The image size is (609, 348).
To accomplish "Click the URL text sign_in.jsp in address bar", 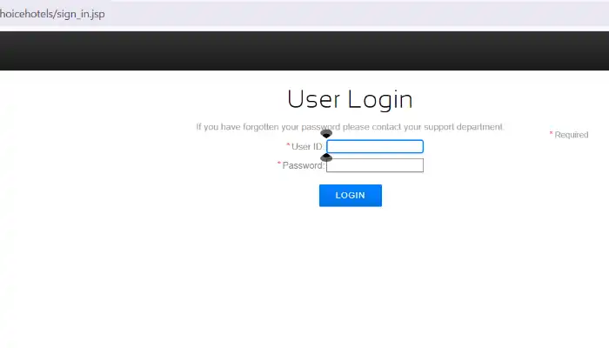I will 81,14.
